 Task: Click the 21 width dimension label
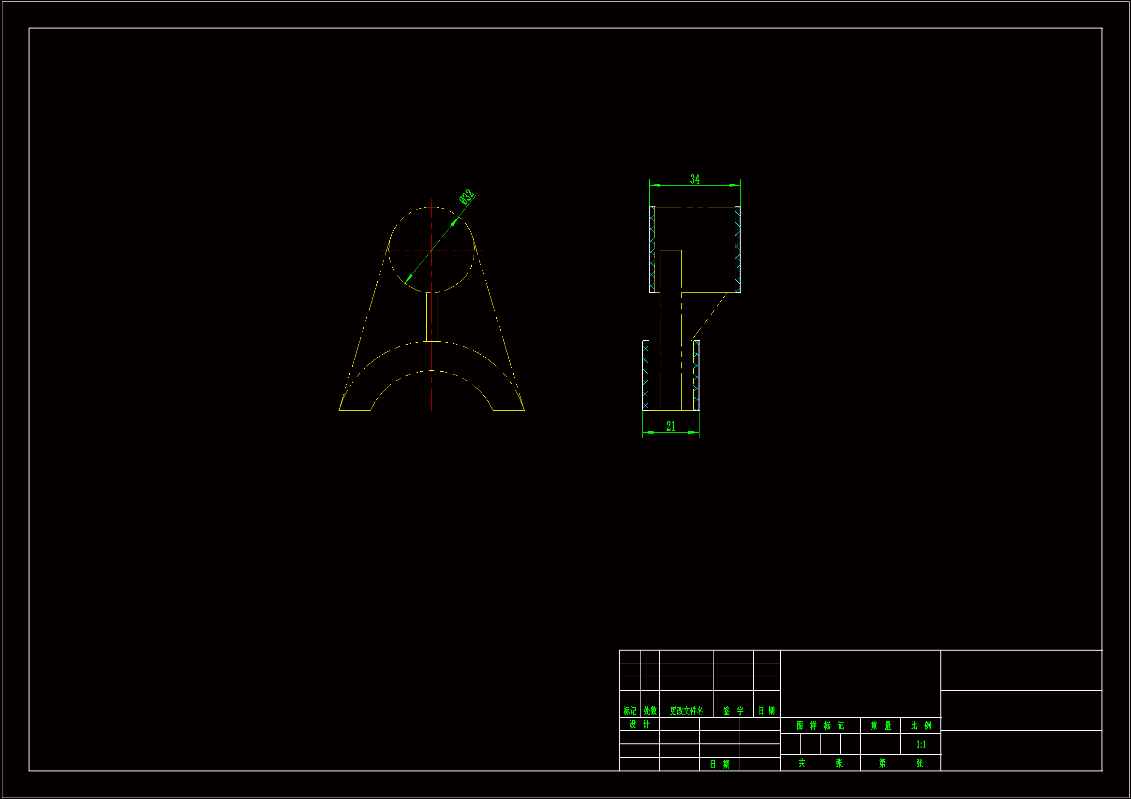coord(670,426)
